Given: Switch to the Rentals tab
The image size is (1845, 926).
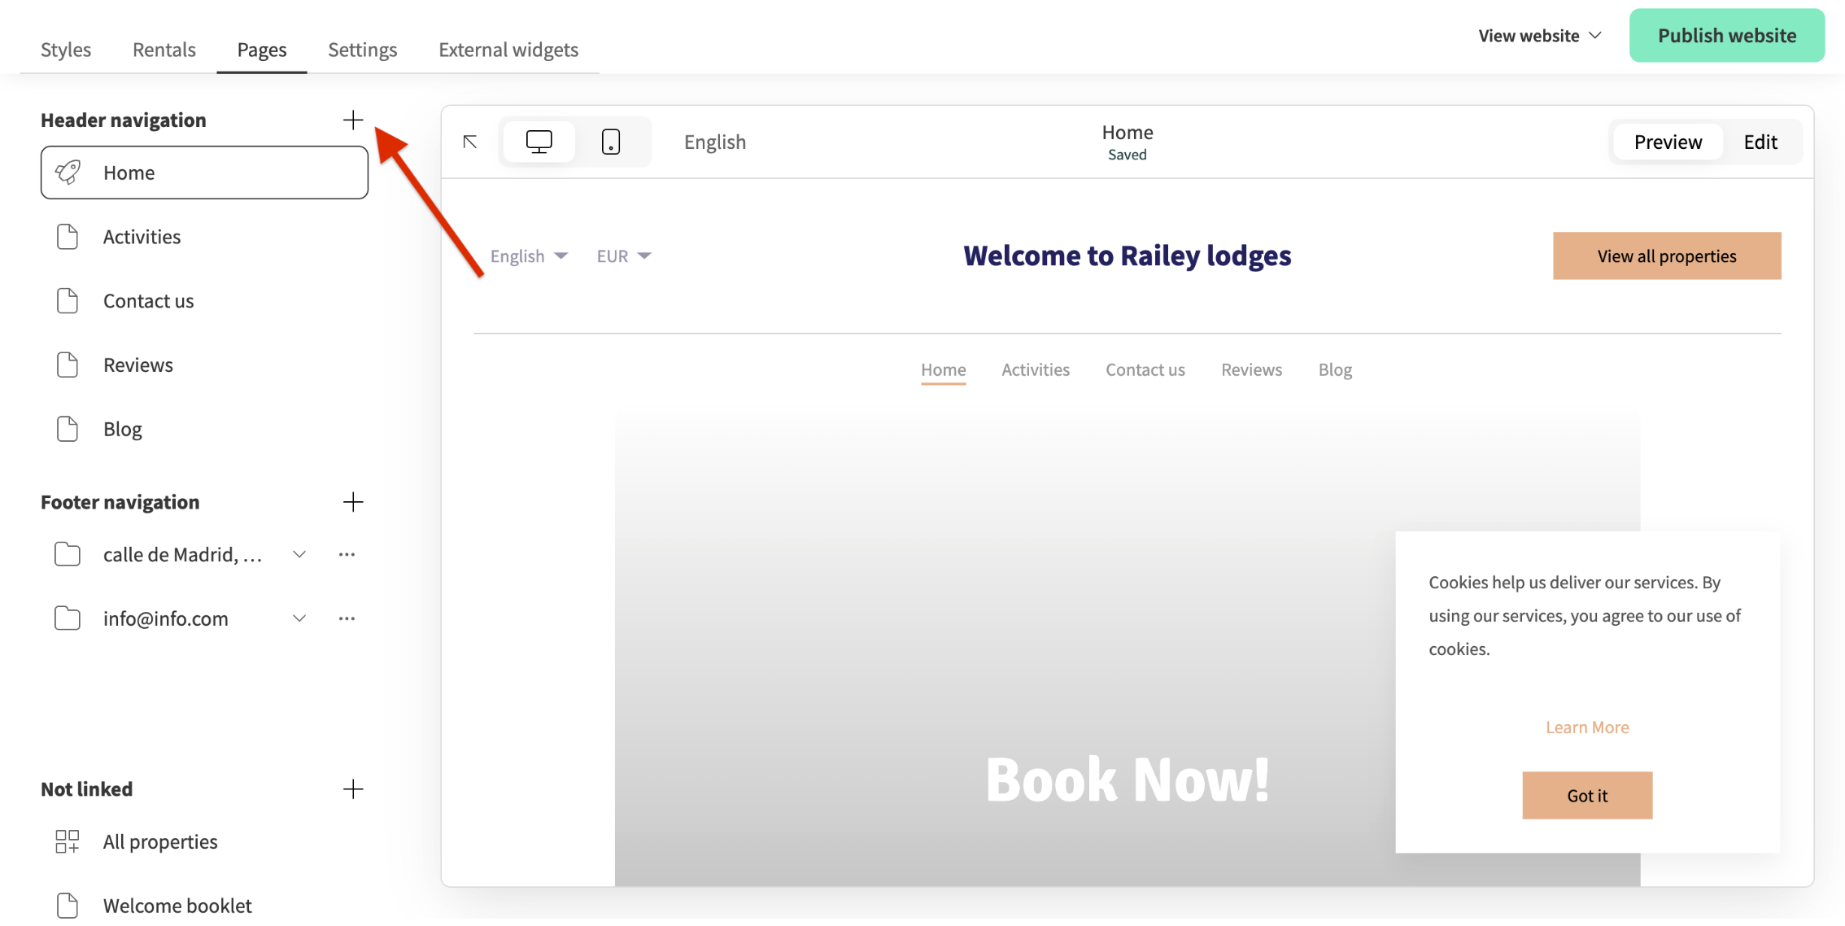Looking at the screenshot, I should click(x=164, y=49).
